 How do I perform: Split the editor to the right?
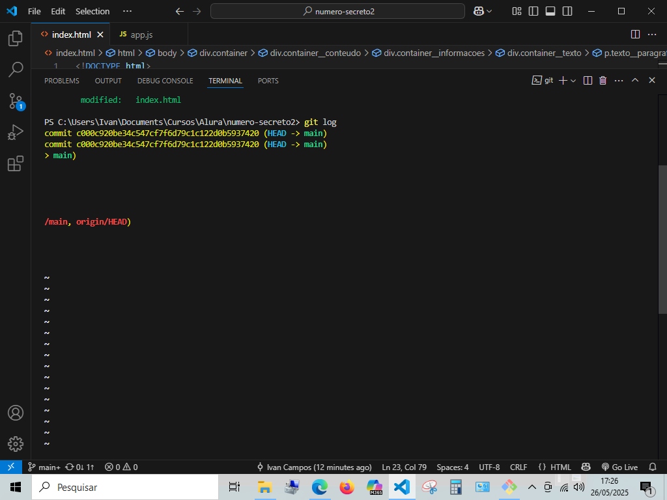(635, 35)
